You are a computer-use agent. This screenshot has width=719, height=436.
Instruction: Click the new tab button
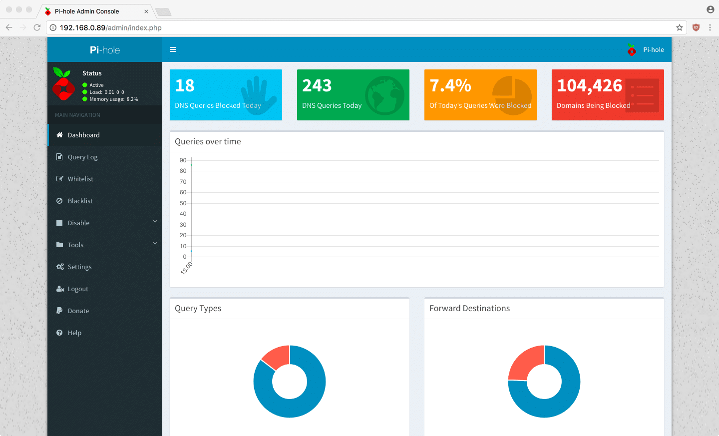click(163, 12)
